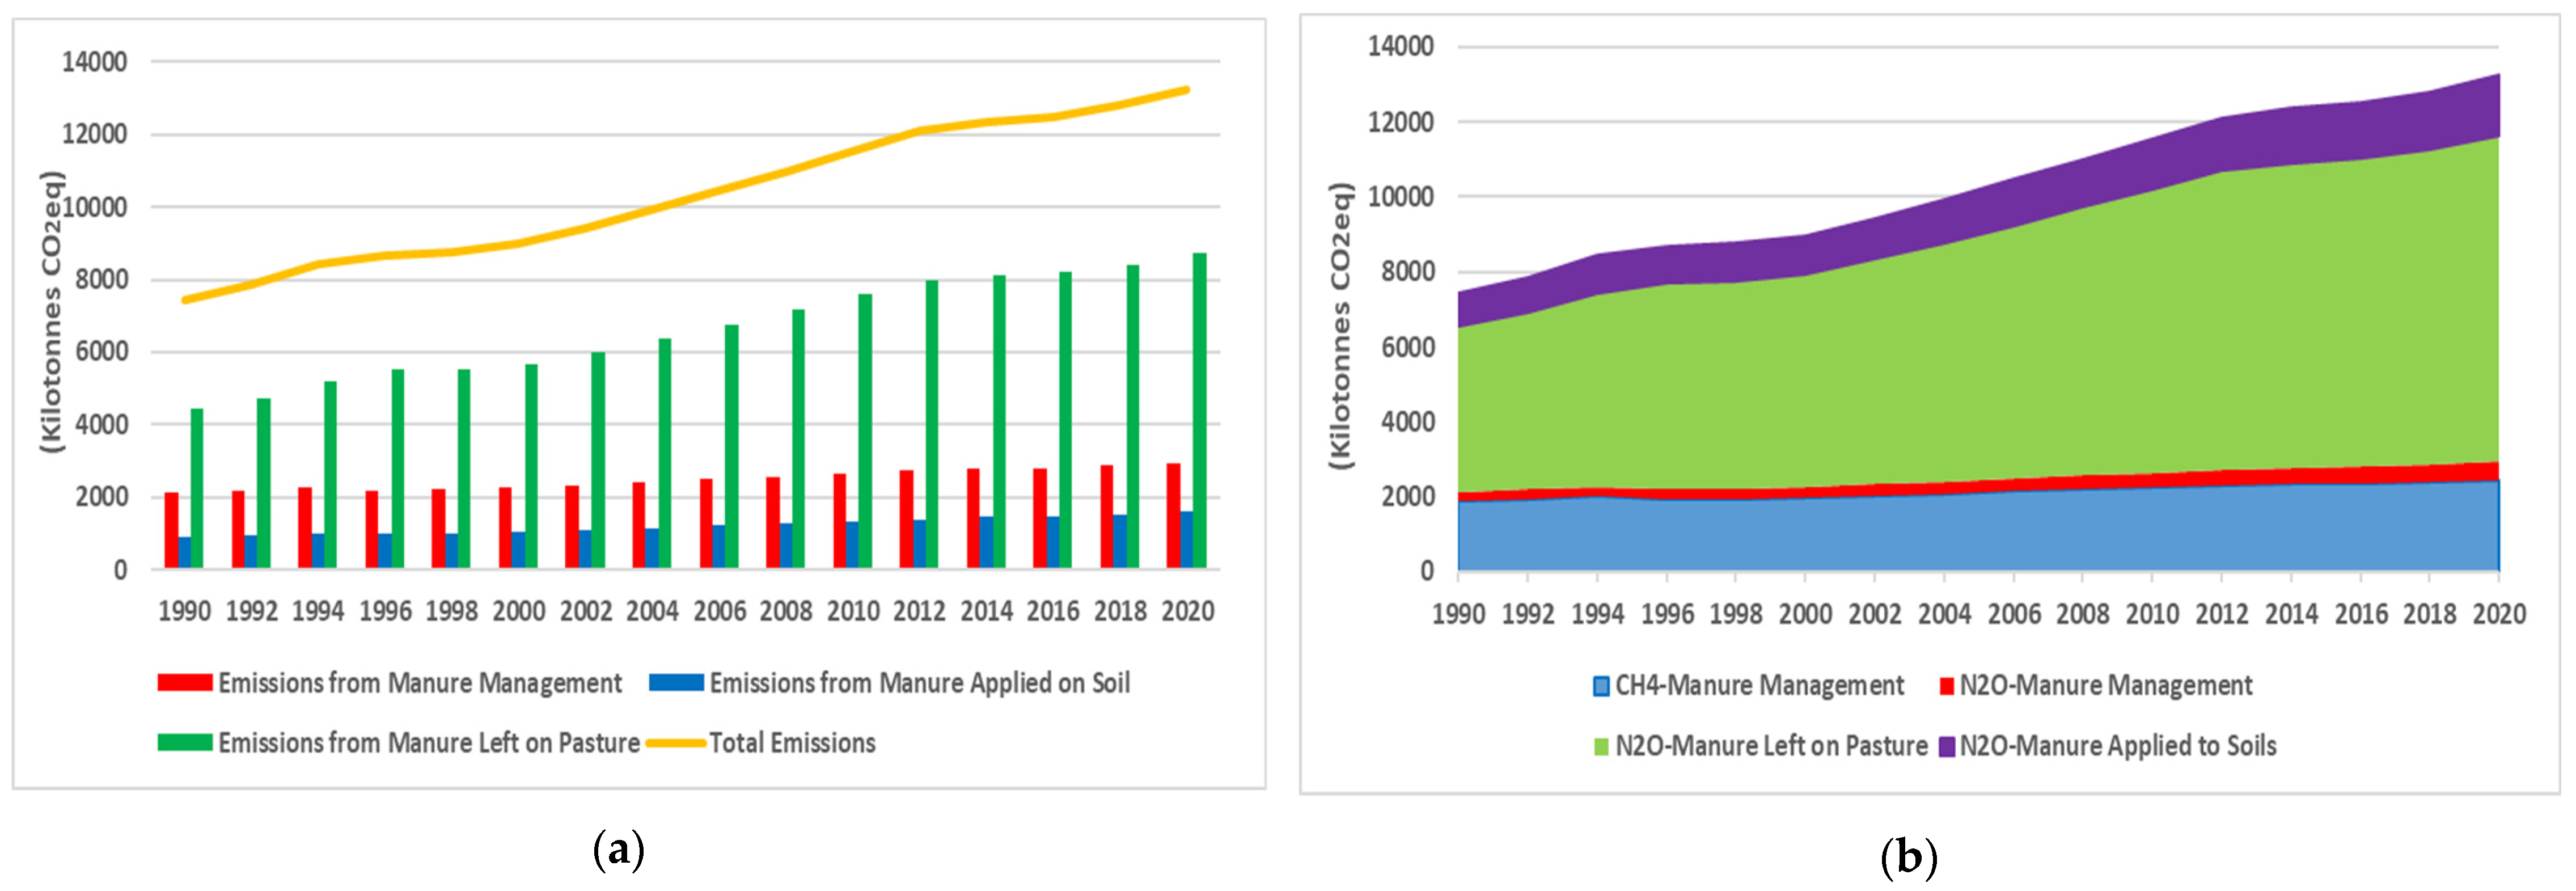The height and width of the screenshot is (891, 2576).
Task: Click green N2O-Manure Left on Pasture legend square
Action: click(x=1601, y=746)
